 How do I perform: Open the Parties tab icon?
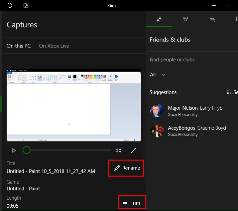(x=186, y=19)
